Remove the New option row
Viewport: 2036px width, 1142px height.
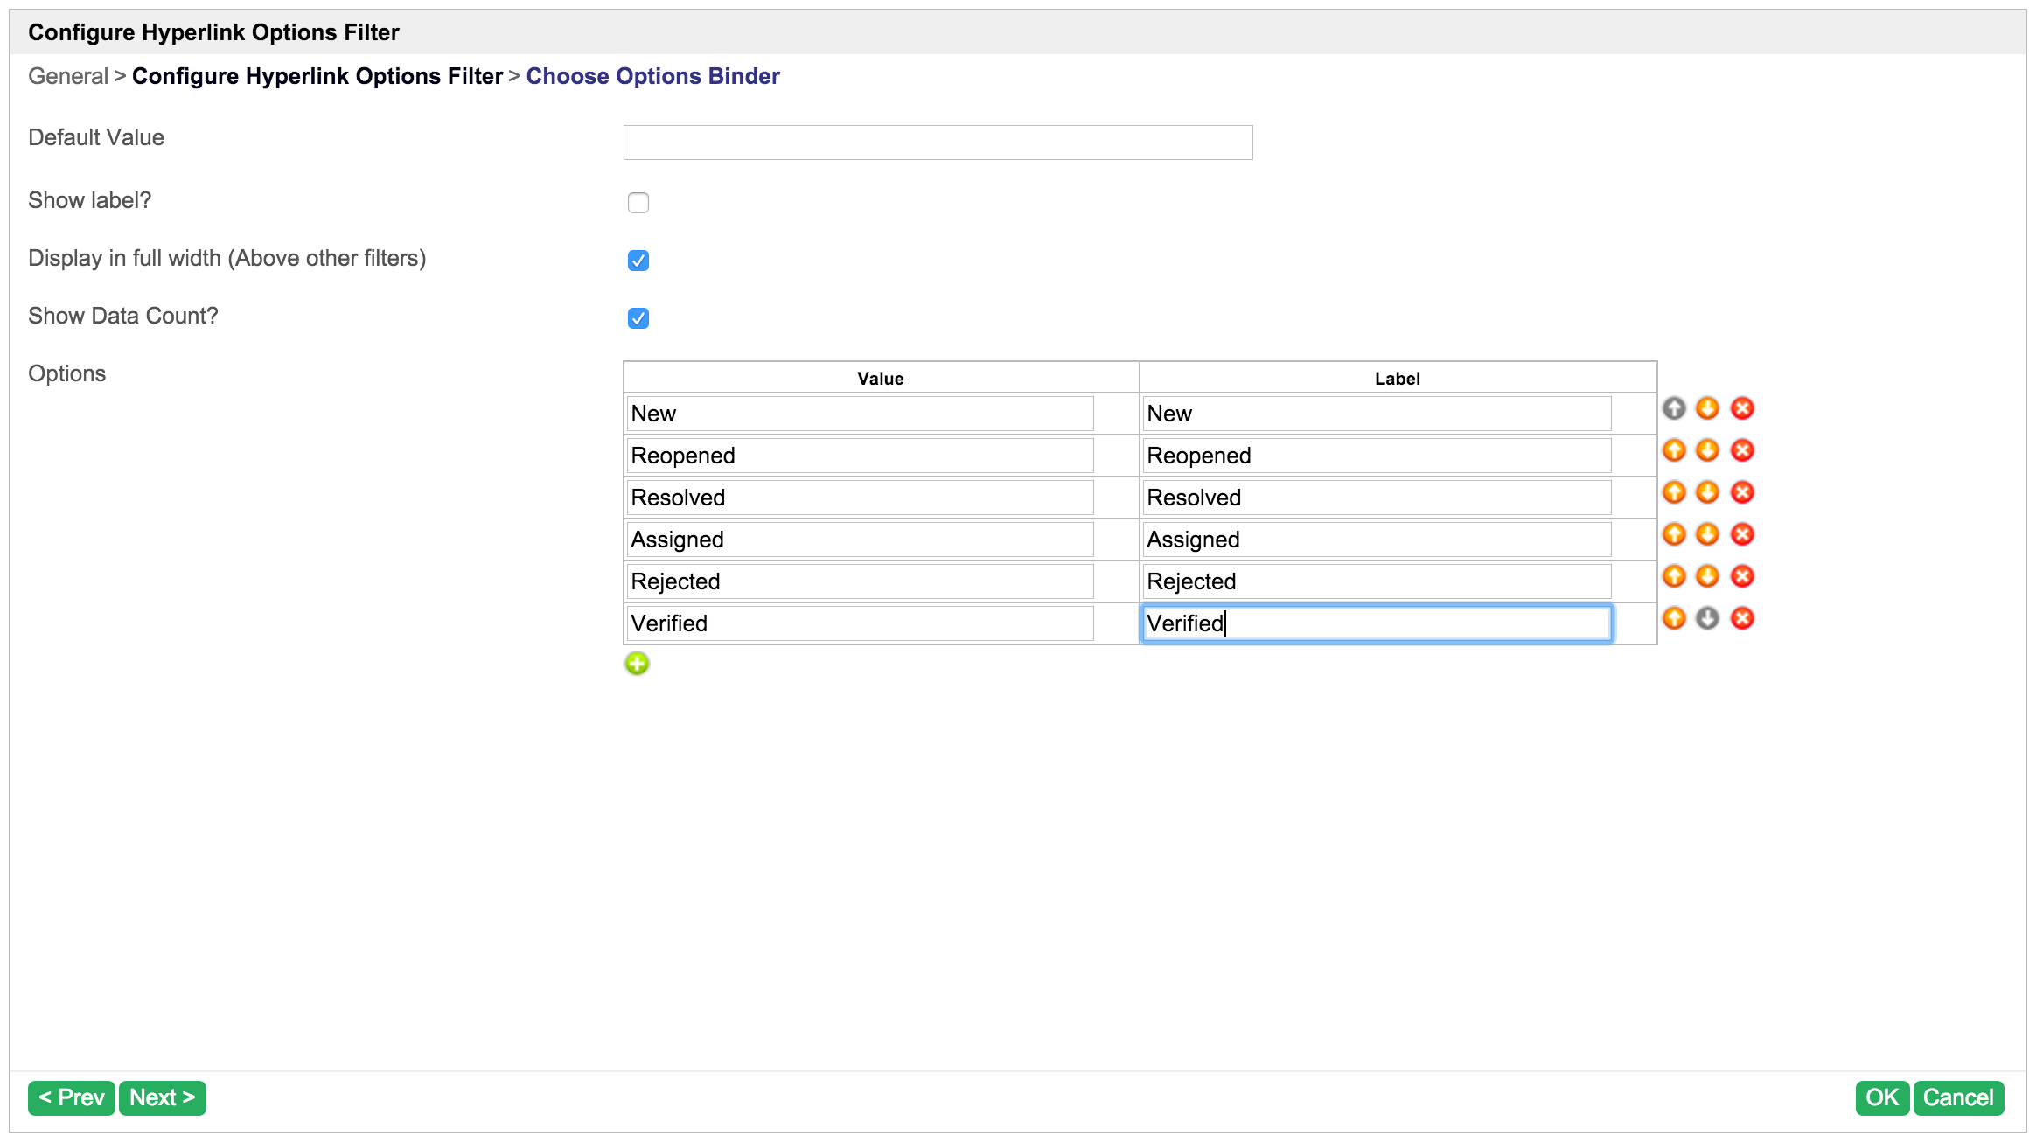coord(1742,408)
